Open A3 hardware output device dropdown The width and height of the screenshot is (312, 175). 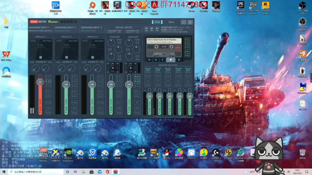[x=157, y=29]
